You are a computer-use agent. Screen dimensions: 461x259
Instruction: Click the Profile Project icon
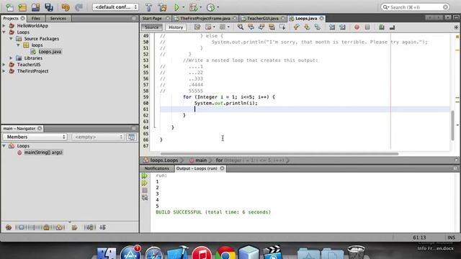coord(210,7)
